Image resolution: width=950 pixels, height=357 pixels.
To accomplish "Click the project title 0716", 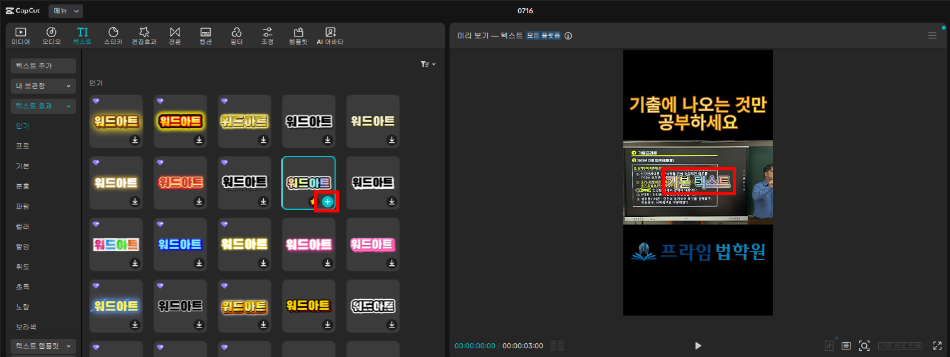I will [525, 11].
